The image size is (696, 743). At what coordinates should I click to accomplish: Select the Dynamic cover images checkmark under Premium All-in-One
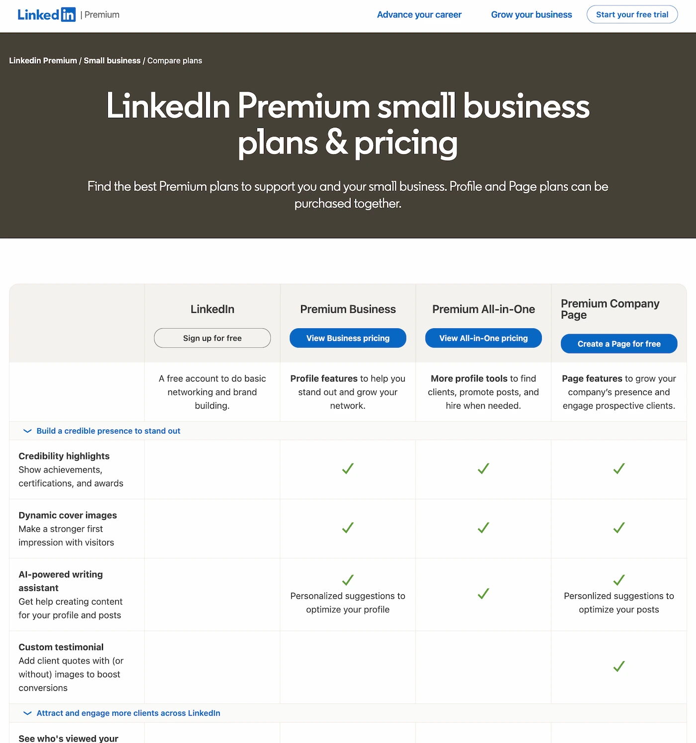coord(483,528)
